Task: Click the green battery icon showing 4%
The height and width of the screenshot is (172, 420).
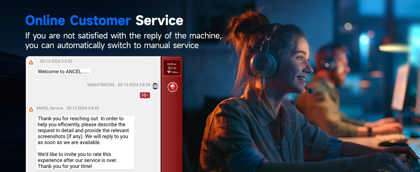Action: pos(170,68)
